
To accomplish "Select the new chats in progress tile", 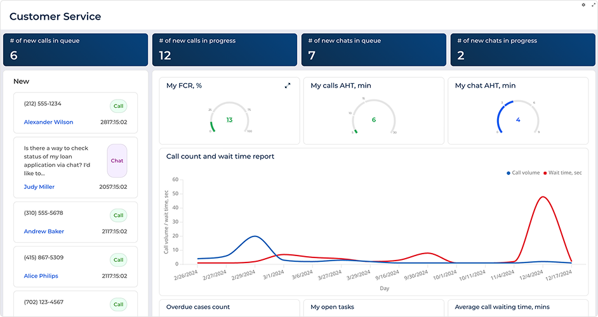I will coord(522,49).
